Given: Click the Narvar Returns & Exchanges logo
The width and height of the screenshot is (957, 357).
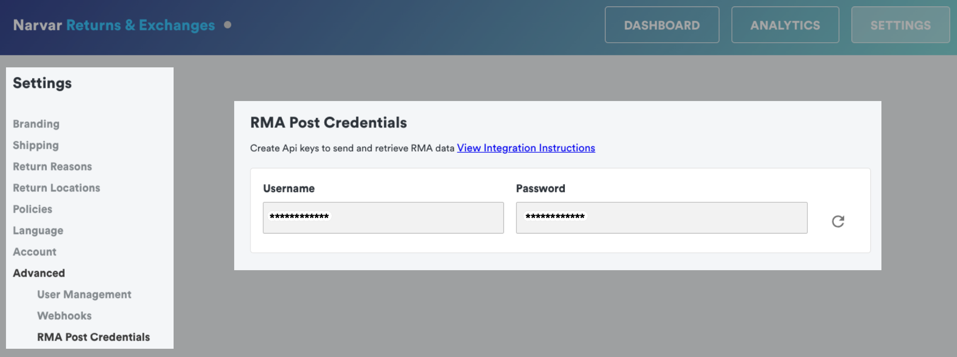Looking at the screenshot, I should [114, 25].
